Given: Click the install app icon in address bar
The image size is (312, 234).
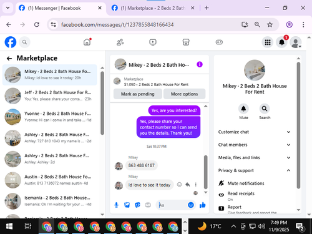Looking at the screenshot, I should pos(245,25).
